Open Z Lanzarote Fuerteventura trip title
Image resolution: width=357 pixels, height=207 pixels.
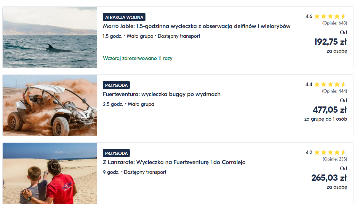coord(174,162)
